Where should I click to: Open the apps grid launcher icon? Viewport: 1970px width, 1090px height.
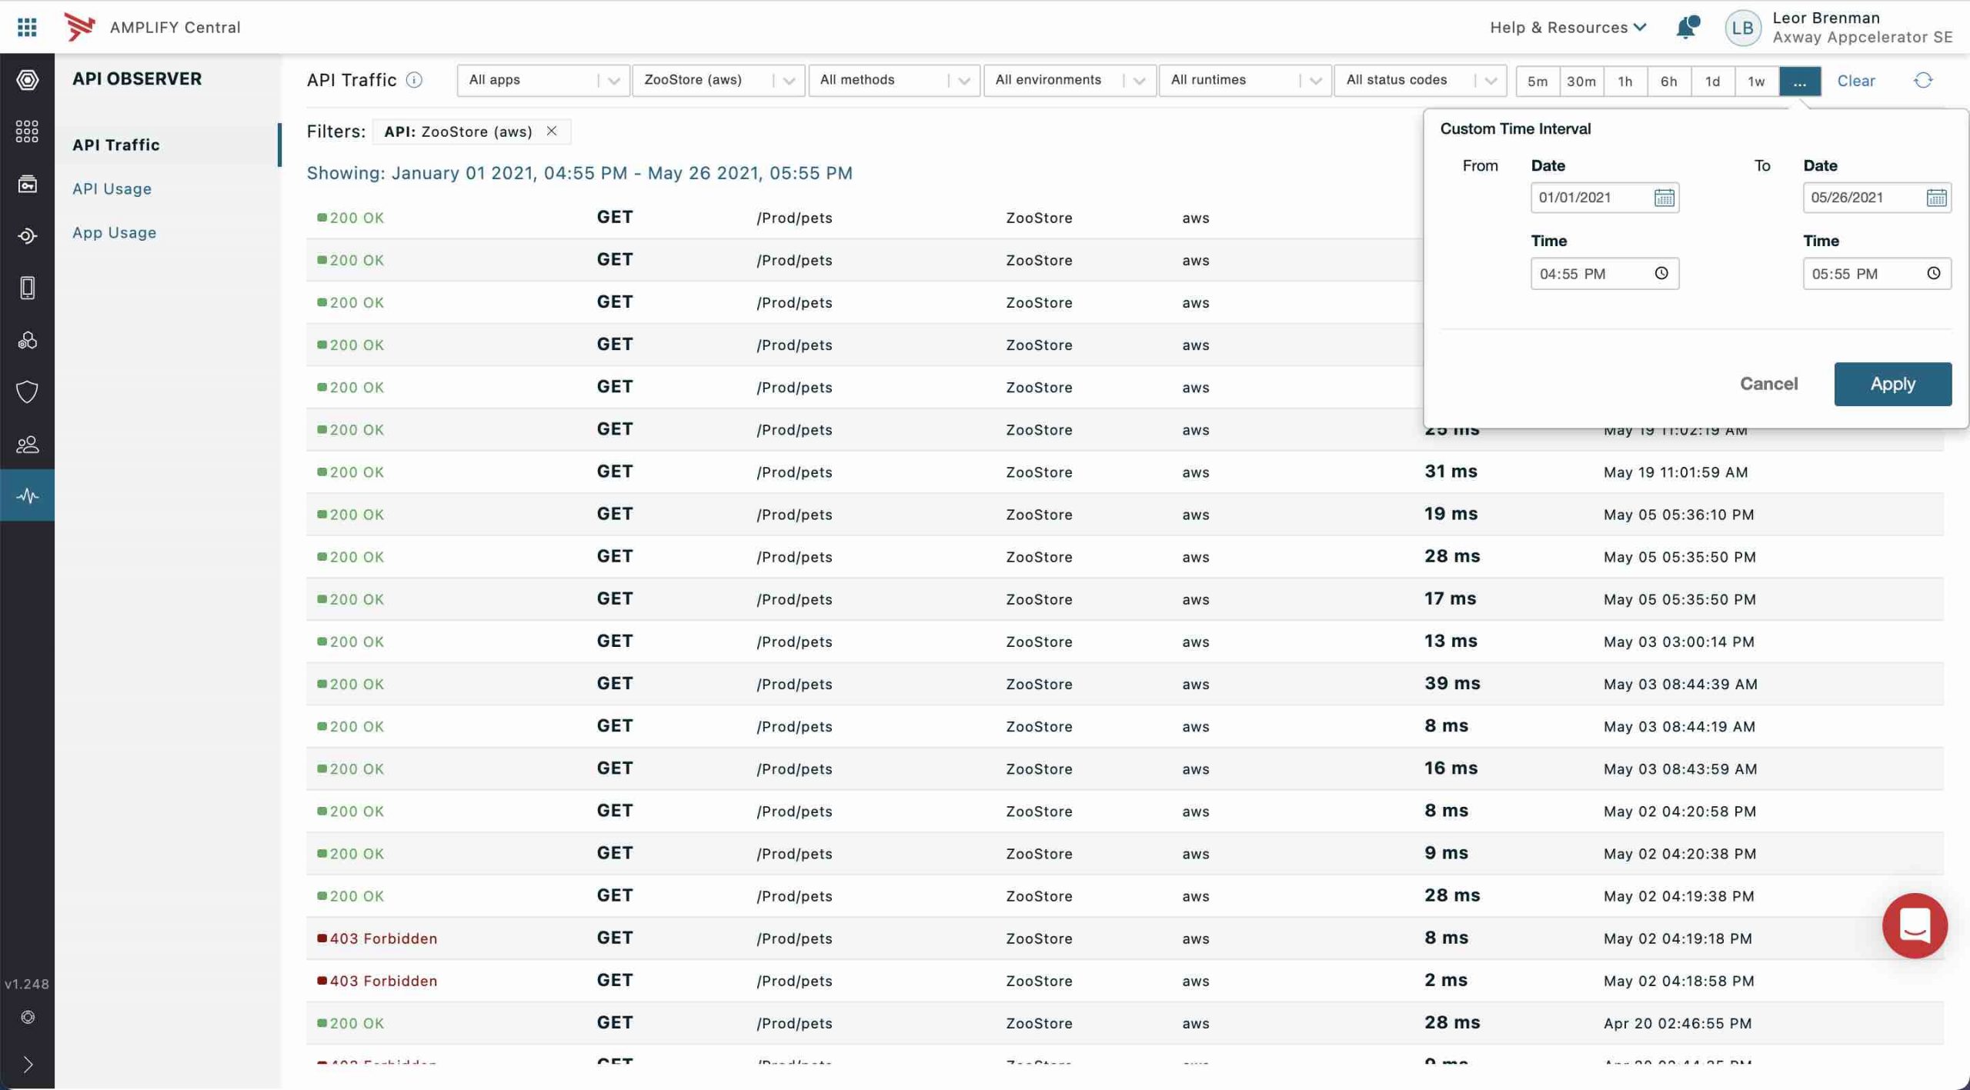pyautogui.click(x=27, y=27)
